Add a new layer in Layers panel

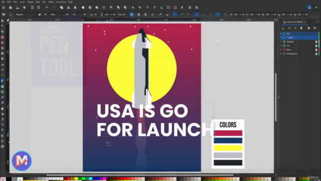[283, 28]
